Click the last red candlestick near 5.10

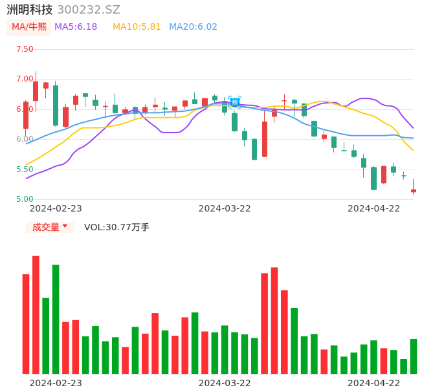[414, 191]
